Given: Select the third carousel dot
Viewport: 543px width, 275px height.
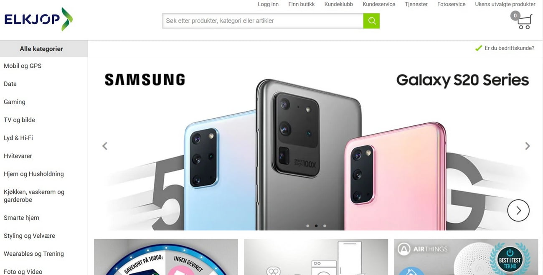Looking at the screenshot, I should pos(325,226).
